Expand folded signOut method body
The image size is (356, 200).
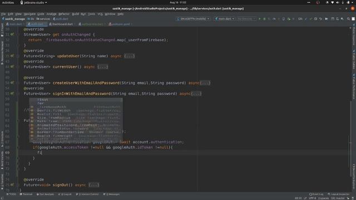[94, 185]
